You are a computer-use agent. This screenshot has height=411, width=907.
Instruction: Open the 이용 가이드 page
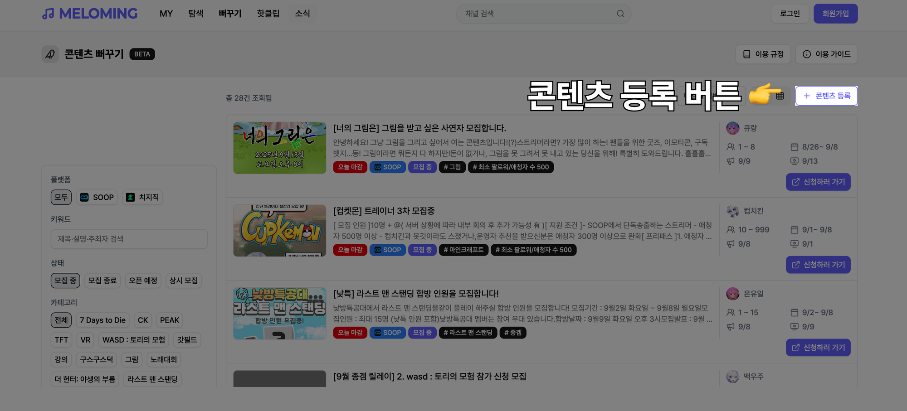[827, 54]
